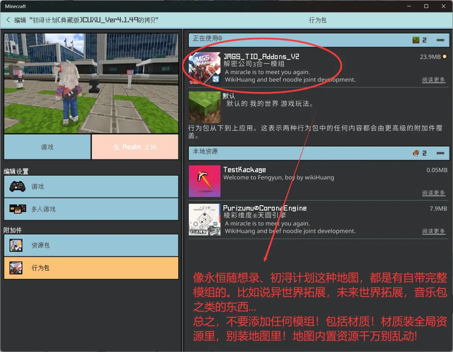The image size is (453, 352).
Task: Click the 编辑 world title in header
Action: pyautogui.click(x=86, y=20)
